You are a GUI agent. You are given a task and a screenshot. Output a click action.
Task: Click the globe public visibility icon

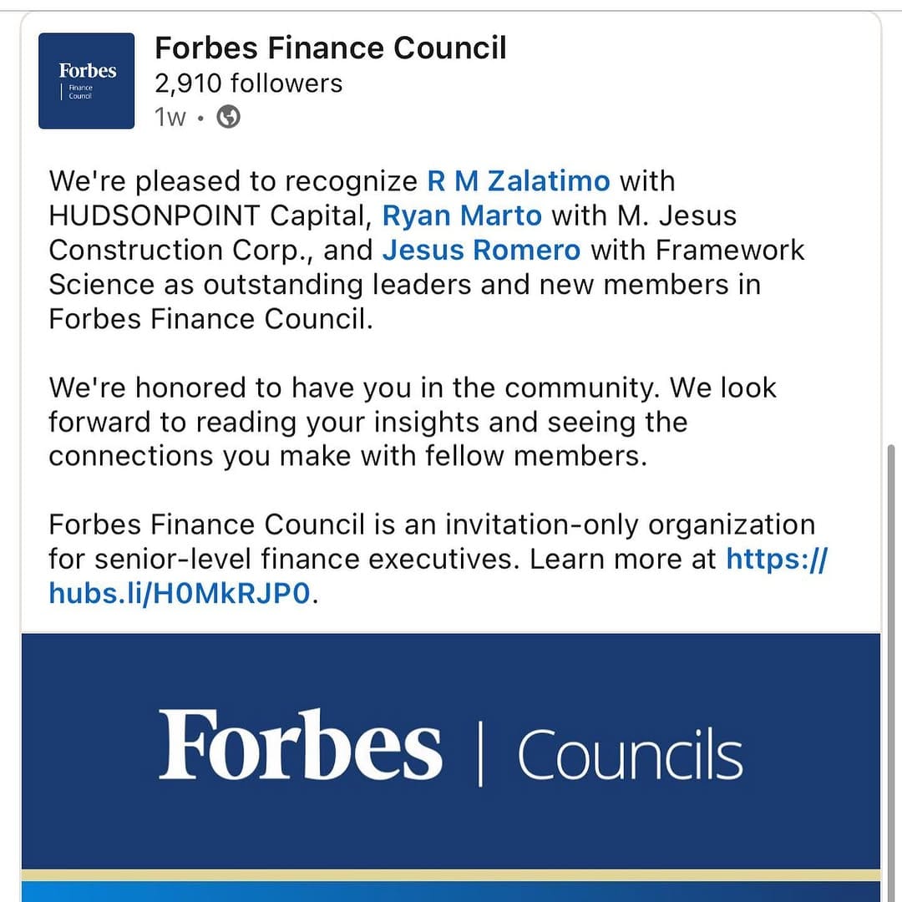(228, 117)
